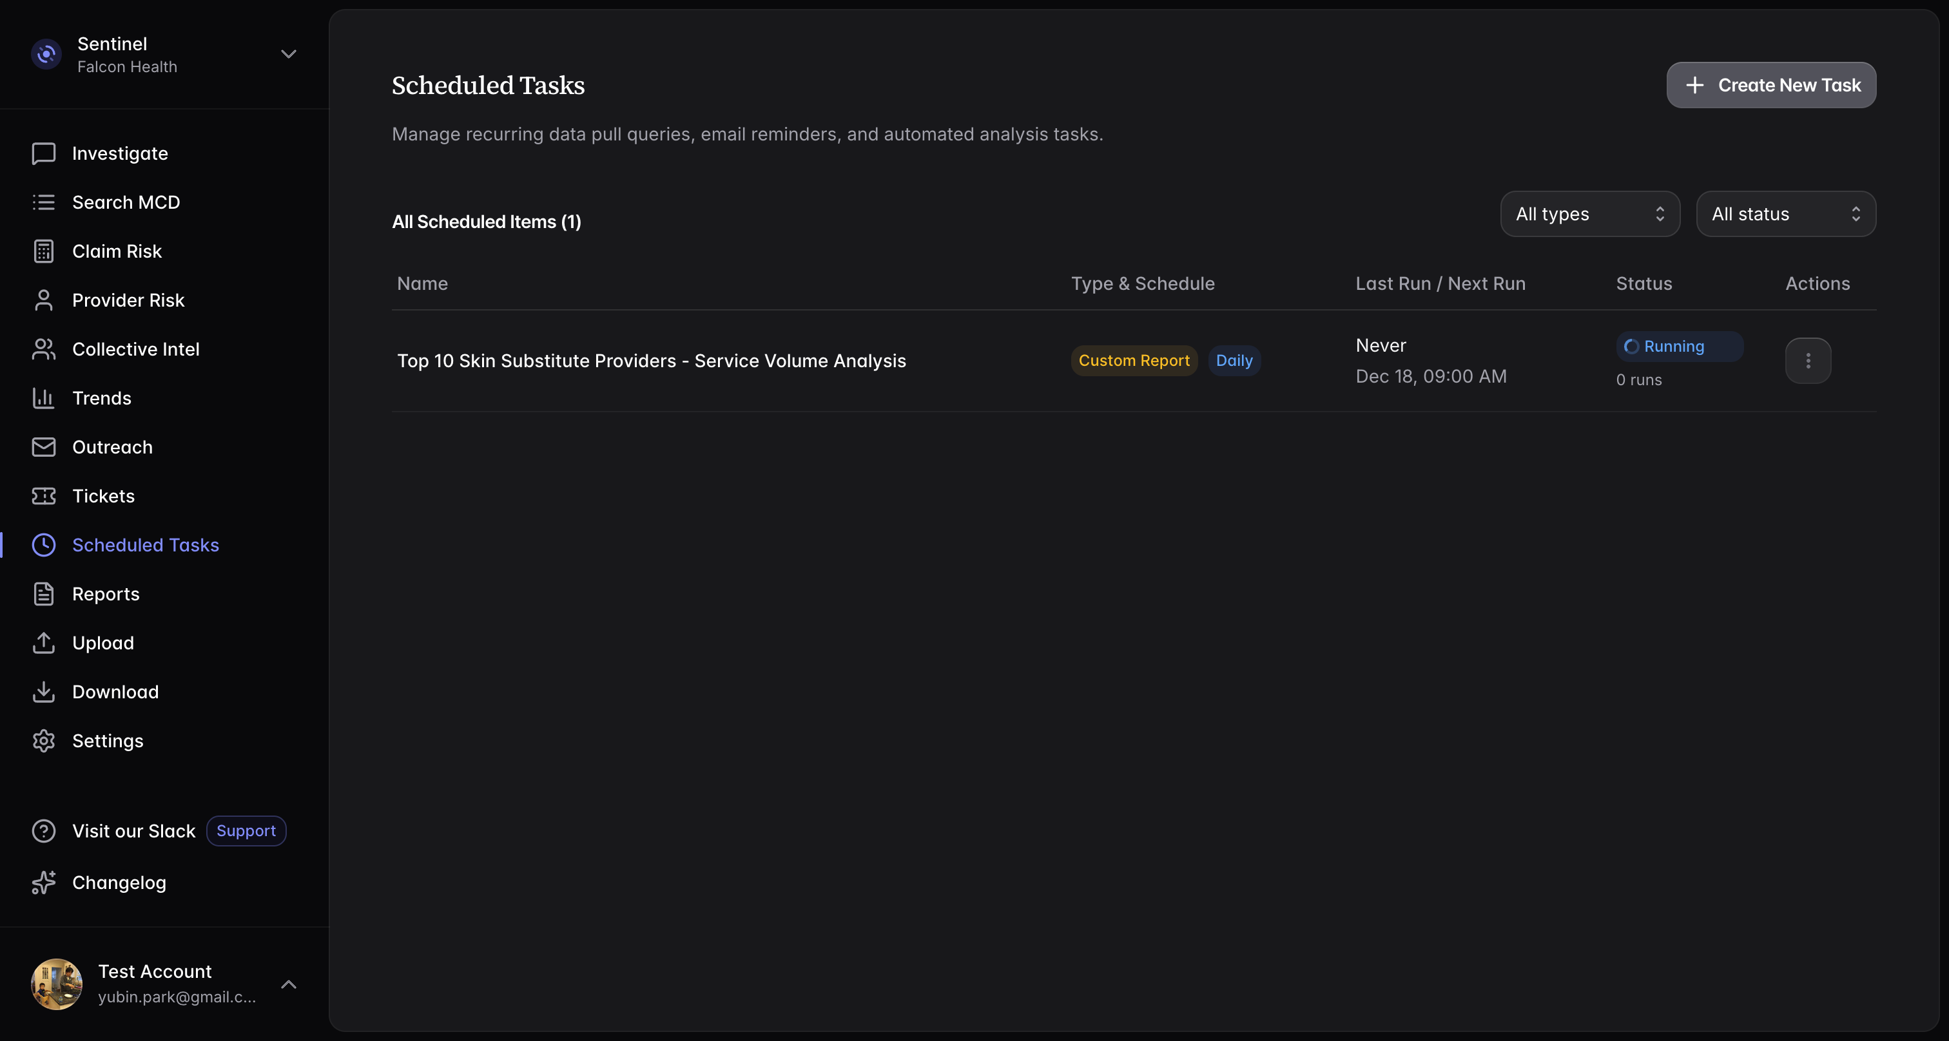Viewport: 1949px width, 1041px height.
Task: Expand the Test Account user menu chevron
Action: click(288, 984)
